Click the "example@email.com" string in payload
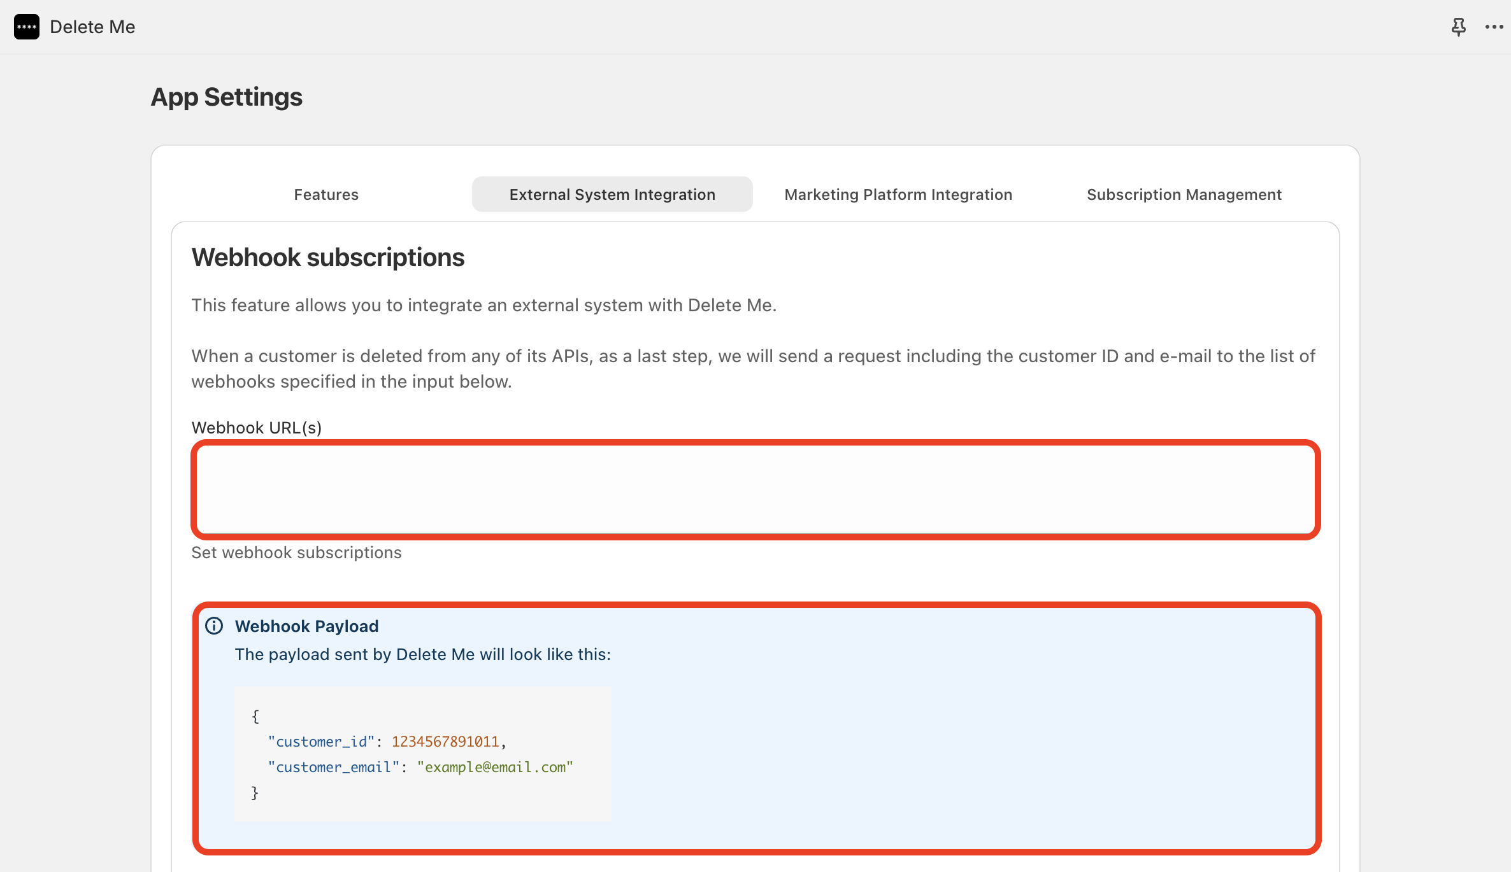The image size is (1511, 872). (495, 767)
